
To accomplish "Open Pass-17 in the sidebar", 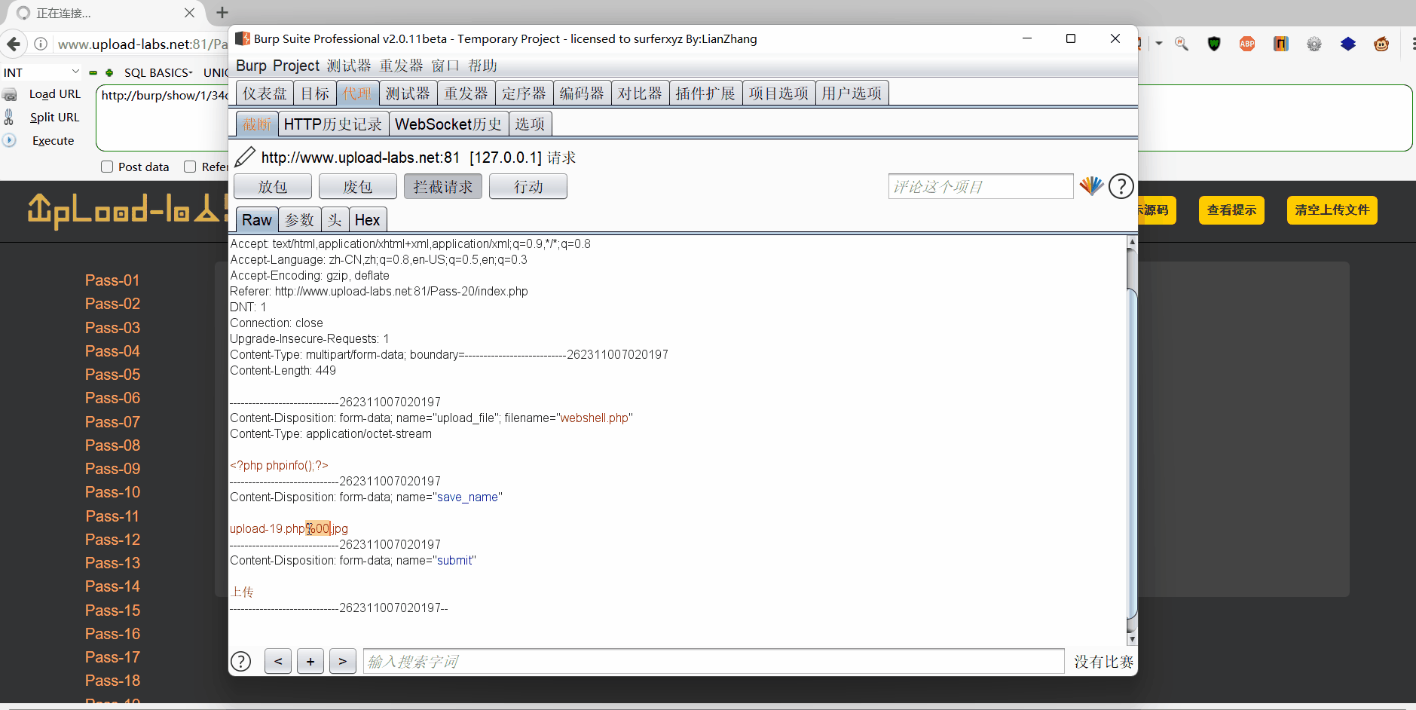I will click(x=112, y=657).
